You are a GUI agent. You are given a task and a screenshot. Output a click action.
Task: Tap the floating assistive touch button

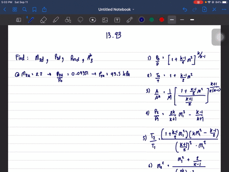[220, 37]
